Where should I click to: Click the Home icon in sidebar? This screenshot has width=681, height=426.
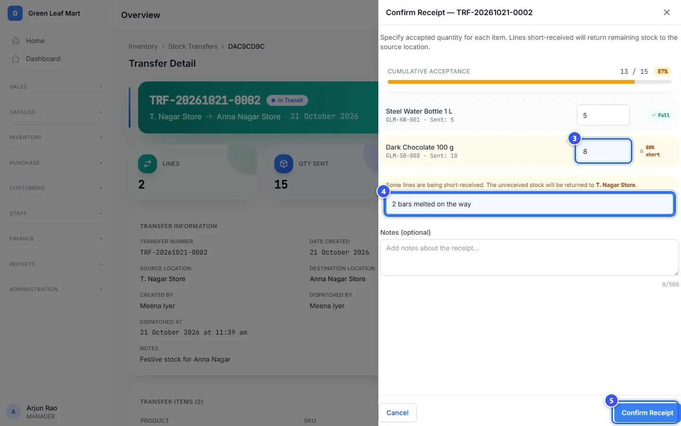(16, 41)
